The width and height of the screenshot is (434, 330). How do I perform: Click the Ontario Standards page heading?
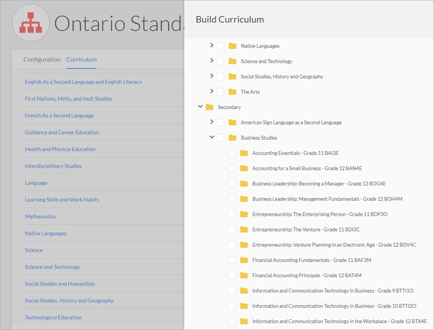119,23
